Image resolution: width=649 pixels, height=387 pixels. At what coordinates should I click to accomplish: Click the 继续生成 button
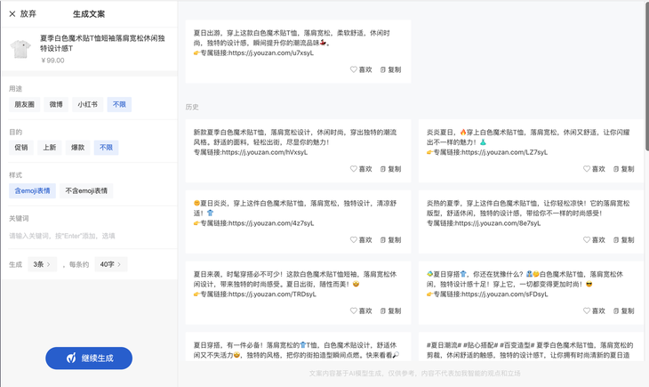tap(89, 358)
